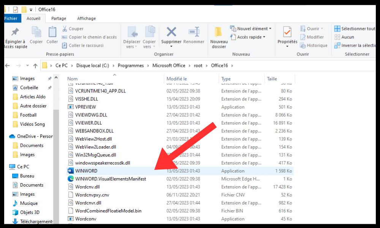The height and width of the screenshot is (228, 380).
Task: Select the WINWORD application file
Action: 180,171
